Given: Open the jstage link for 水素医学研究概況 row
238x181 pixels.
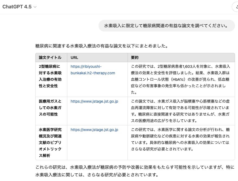Looking at the screenshot, I should pos(94,130).
